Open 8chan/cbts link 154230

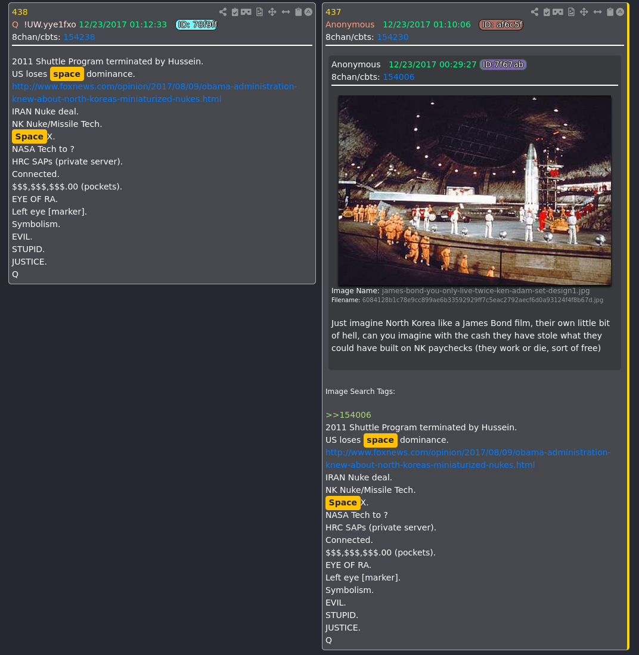(x=393, y=37)
